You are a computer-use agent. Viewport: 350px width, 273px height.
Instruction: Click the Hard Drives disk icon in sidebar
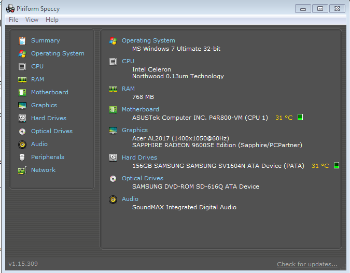(22, 118)
